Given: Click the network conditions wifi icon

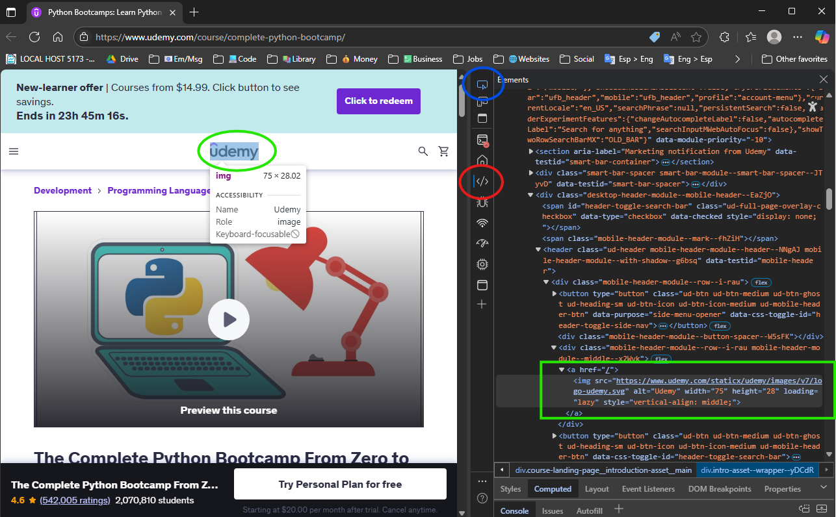Looking at the screenshot, I should tap(481, 221).
